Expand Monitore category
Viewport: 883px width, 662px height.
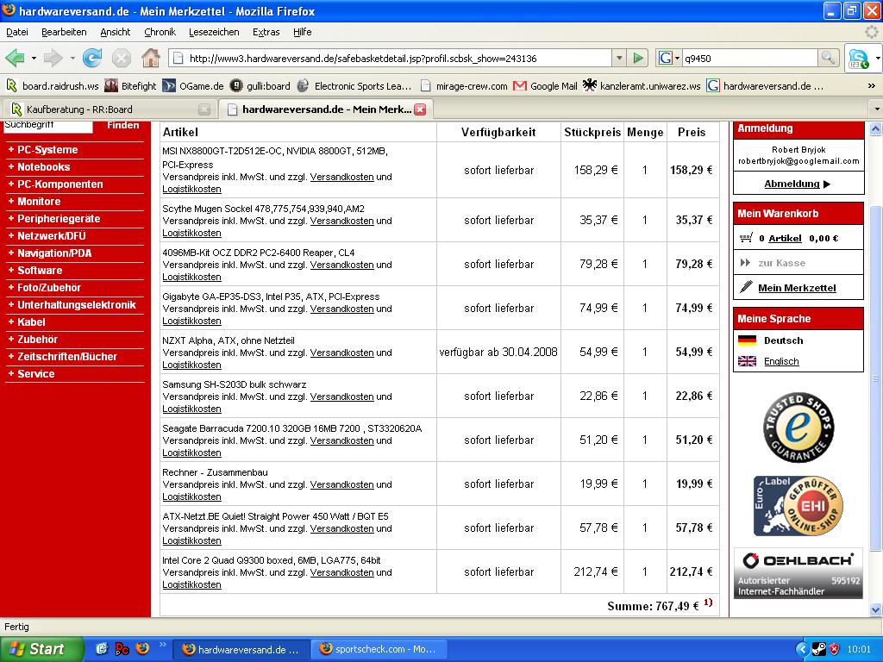pyautogui.click(x=39, y=202)
